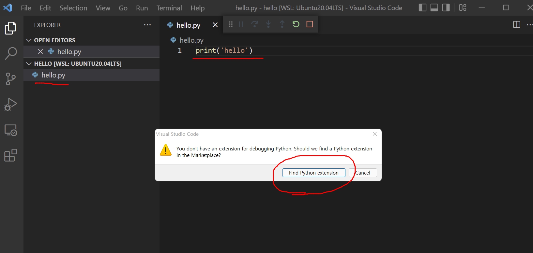533x253 pixels.
Task: Open the Run and Debug view
Action: (x=11, y=105)
